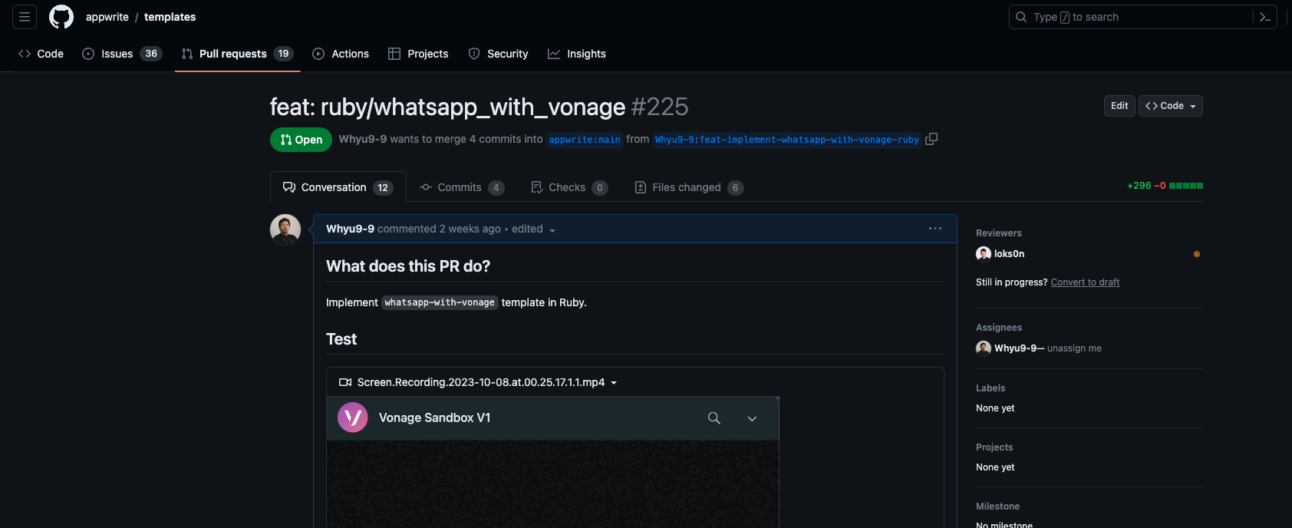
Task: Expand the edited history dropdown
Action: click(x=534, y=229)
